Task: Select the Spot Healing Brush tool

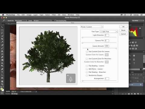Action: pyautogui.click(x=2, y=45)
